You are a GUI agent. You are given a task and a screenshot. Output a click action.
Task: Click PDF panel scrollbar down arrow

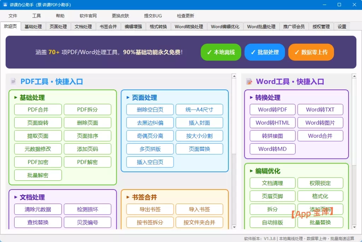pos(234,227)
